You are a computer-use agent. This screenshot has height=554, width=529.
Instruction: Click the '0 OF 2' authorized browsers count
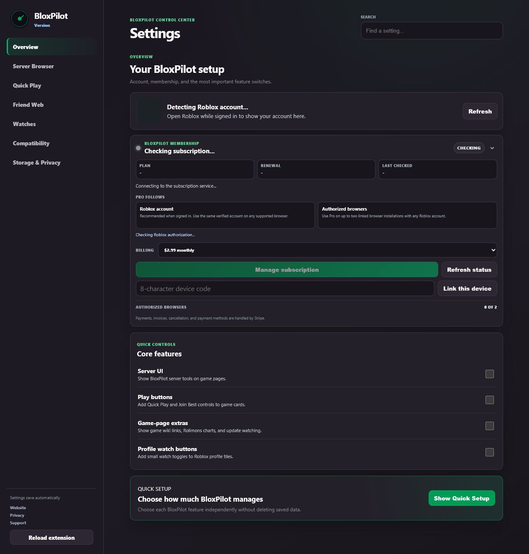[491, 307]
